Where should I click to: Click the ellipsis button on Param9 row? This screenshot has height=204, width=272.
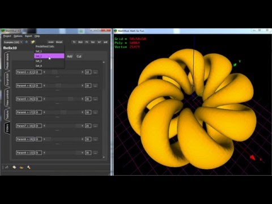coord(95,152)
